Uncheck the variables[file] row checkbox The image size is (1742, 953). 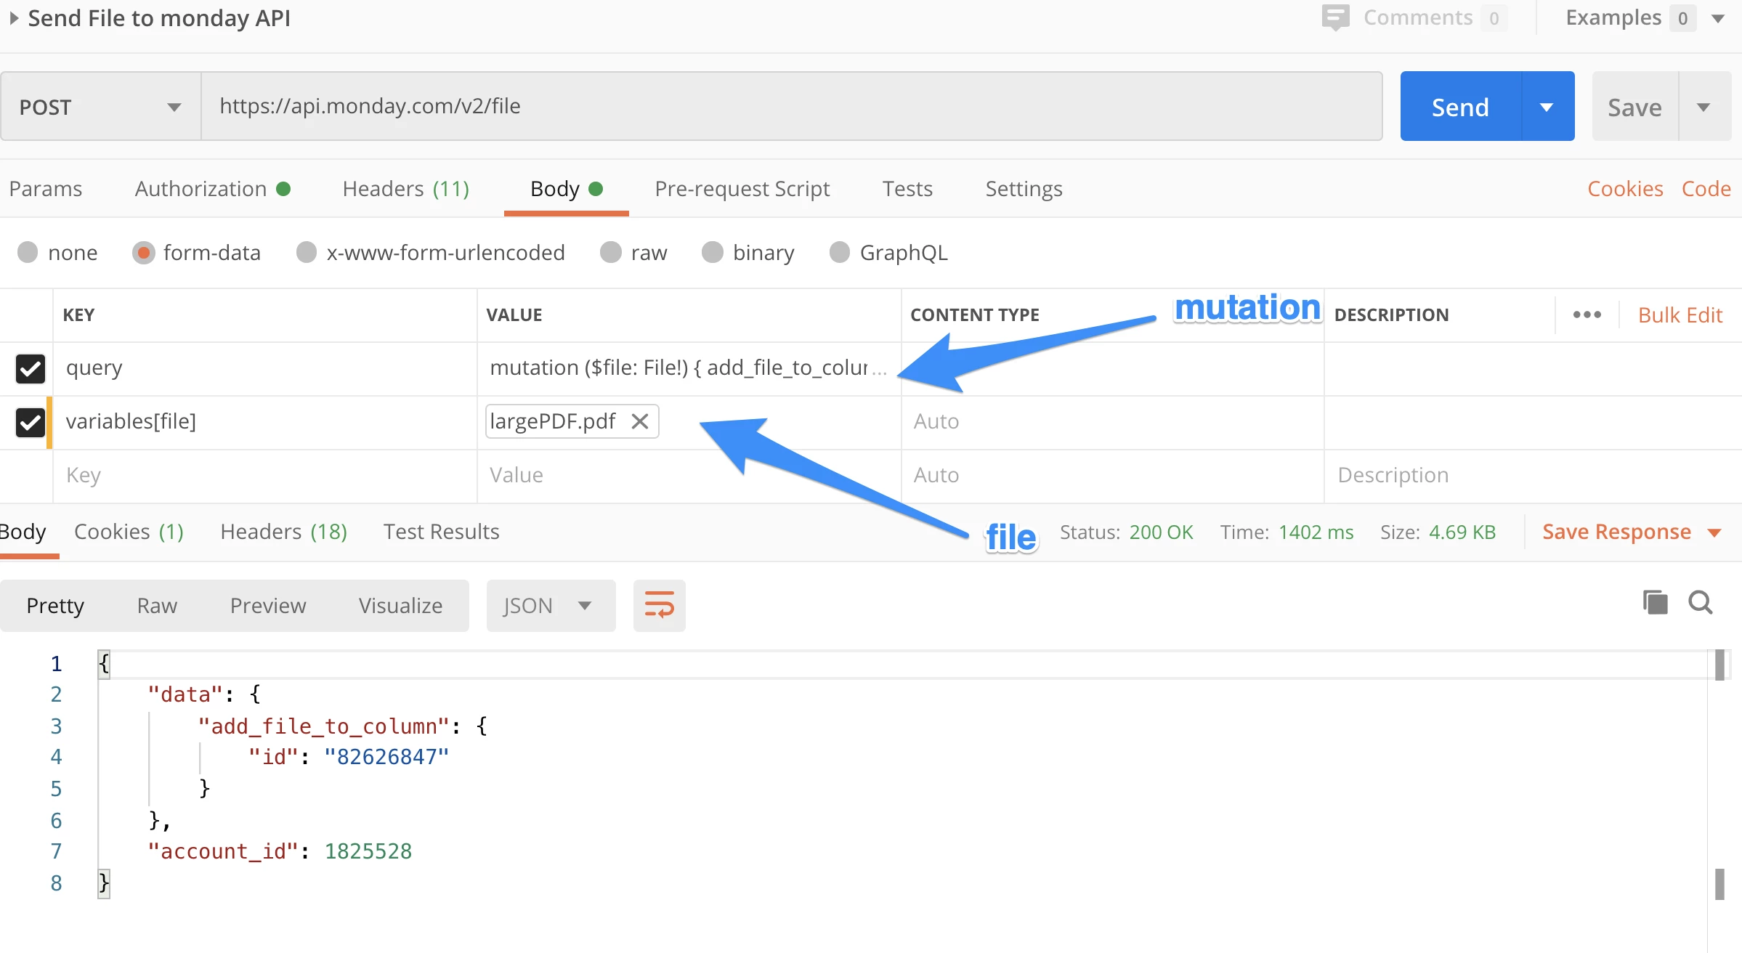point(31,422)
